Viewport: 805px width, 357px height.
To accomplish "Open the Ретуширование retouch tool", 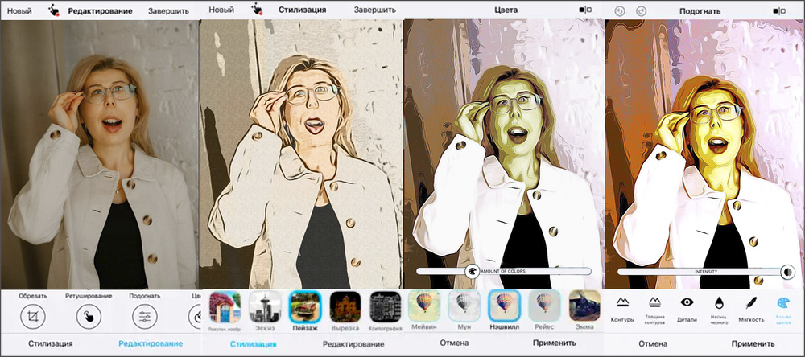I will [89, 316].
